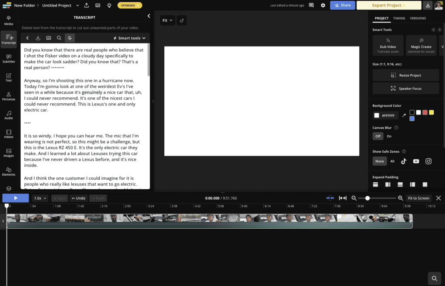Click the fit timeline width icon
The width and height of the screenshot is (445, 286).
[343, 198]
